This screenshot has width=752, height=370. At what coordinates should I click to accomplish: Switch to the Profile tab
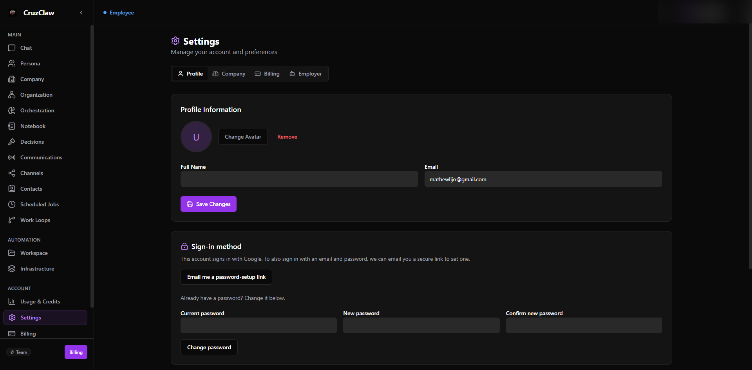190,74
